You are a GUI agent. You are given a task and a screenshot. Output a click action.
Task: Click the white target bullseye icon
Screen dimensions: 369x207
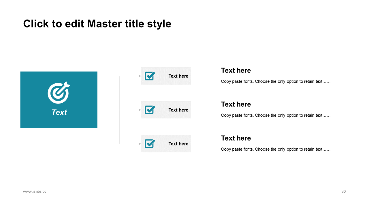[59, 93]
